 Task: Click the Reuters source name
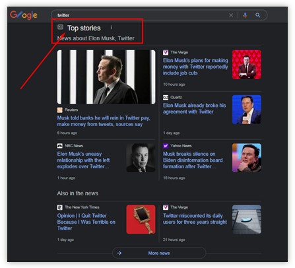tap(71, 110)
